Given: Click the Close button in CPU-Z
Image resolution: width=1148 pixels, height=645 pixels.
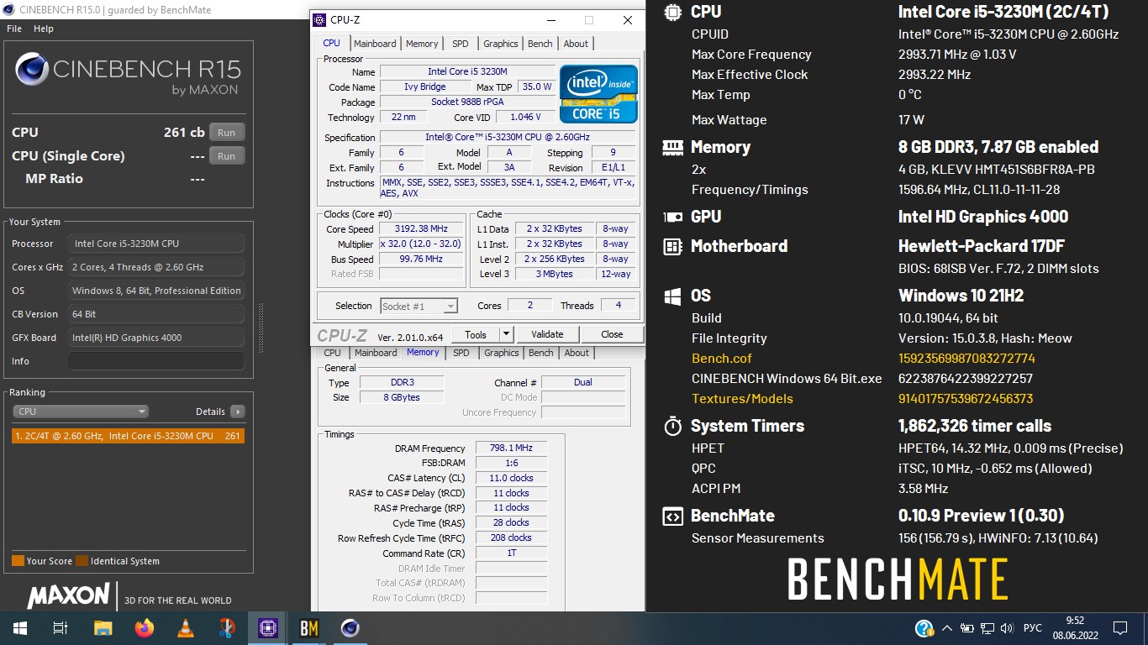Looking at the screenshot, I should tap(612, 334).
